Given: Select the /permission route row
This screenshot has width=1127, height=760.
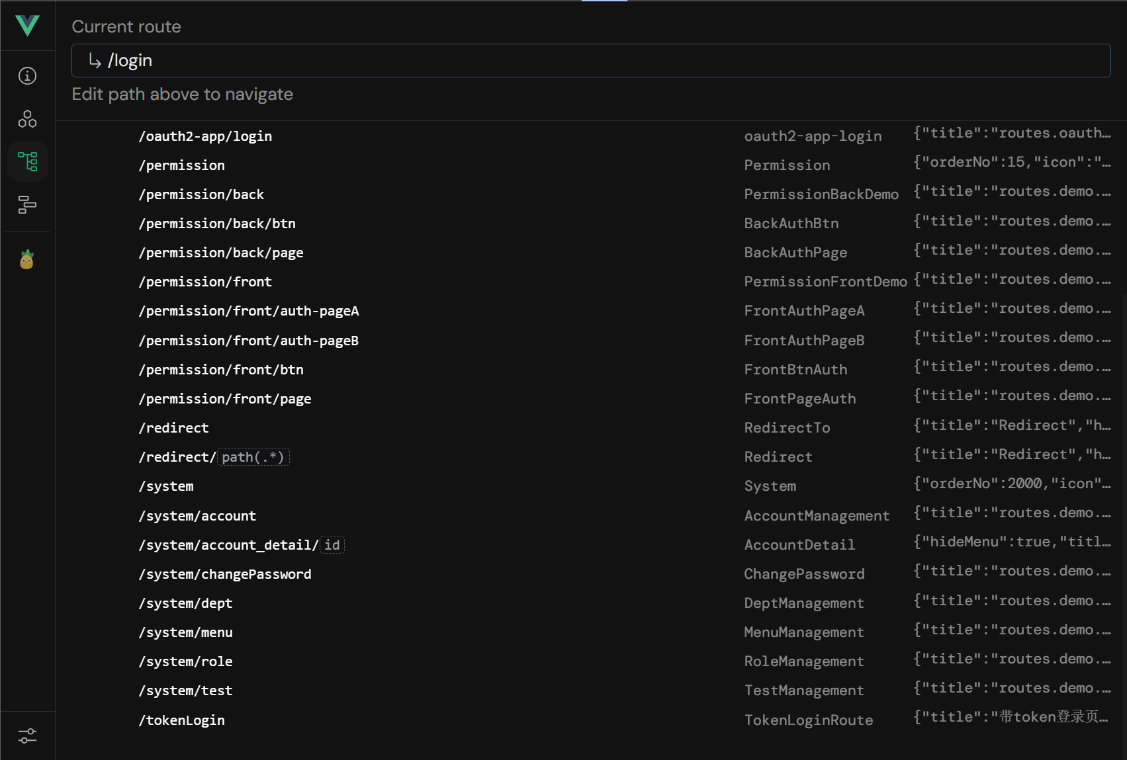Looking at the screenshot, I should (181, 165).
